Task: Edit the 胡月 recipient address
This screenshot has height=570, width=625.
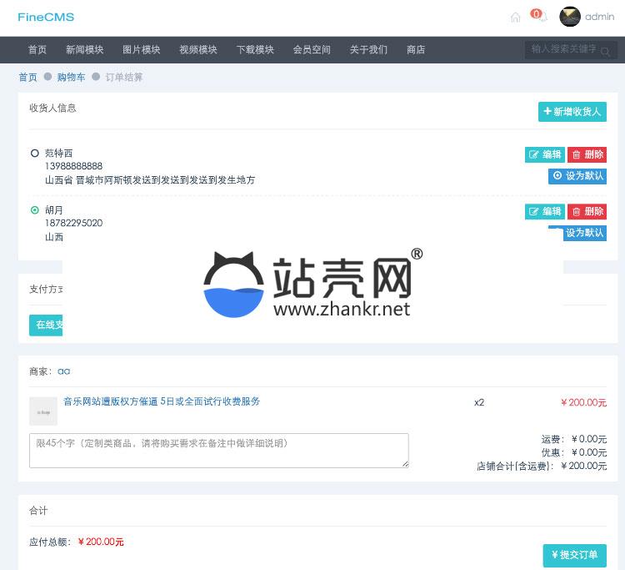Action: (544, 211)
